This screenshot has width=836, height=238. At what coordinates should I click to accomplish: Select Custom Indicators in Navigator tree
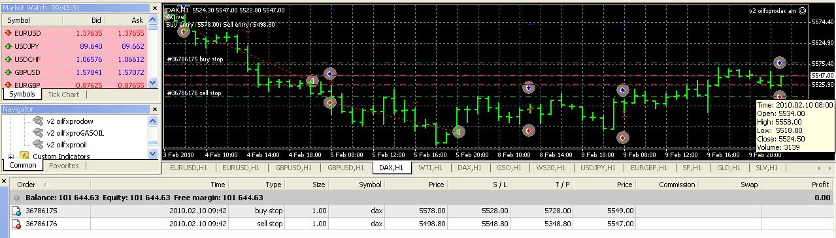(61, 156)
